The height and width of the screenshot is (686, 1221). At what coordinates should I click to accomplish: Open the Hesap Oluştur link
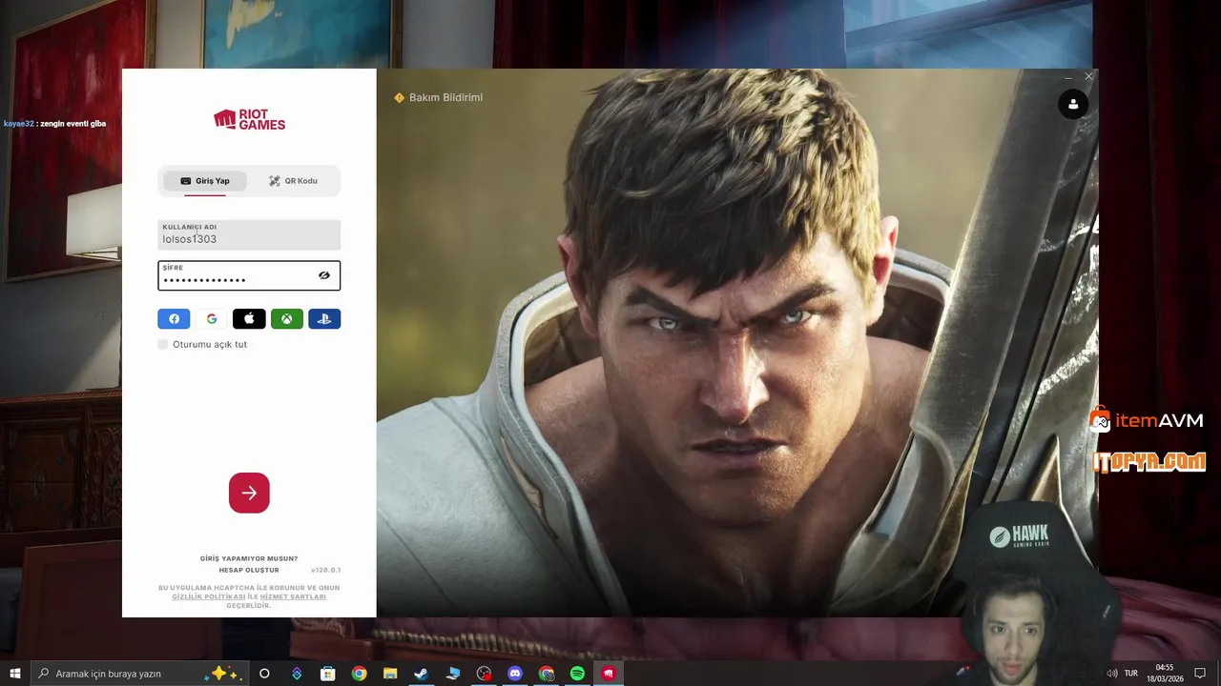coord(249,570)
